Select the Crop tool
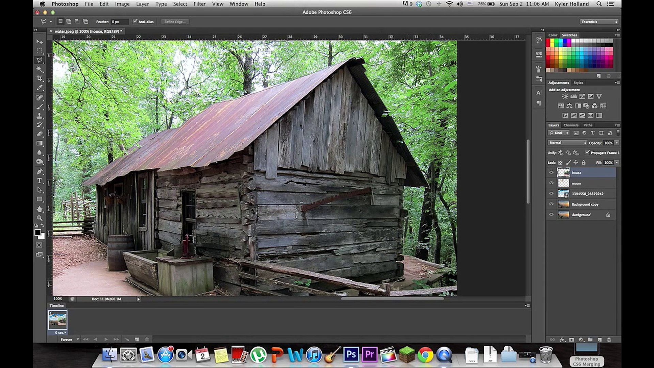 pos(40,78)
